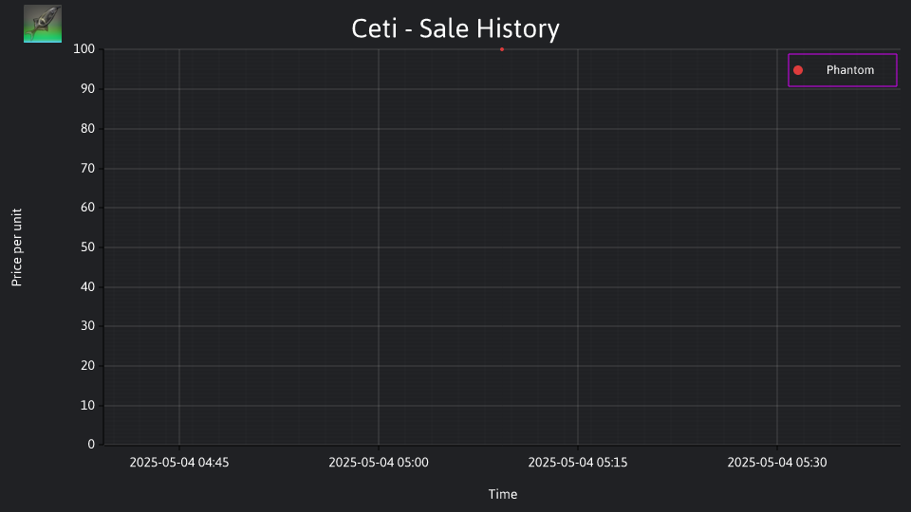Click the 2025-05-04 04:45 time label
The image size is (911, 512).
[x=179, y=462]
